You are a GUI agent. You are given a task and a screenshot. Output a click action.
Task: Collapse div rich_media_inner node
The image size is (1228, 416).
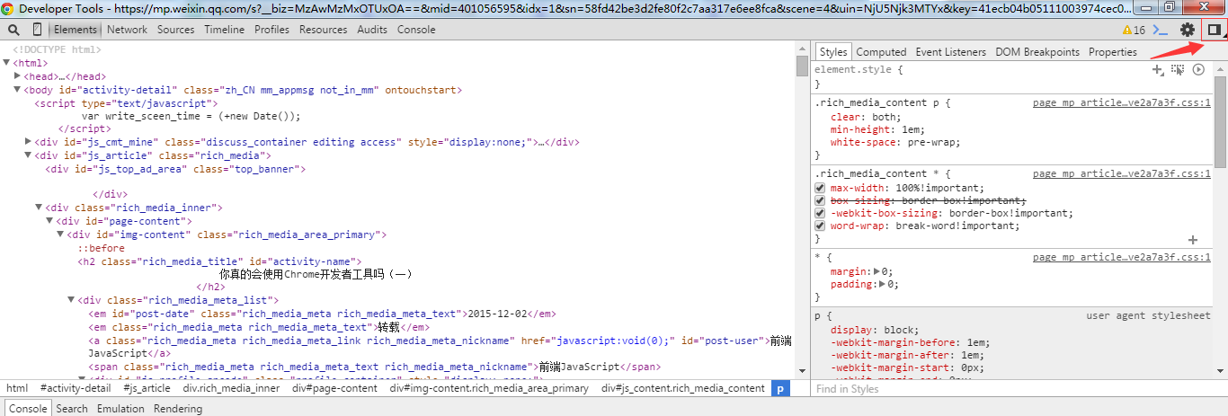[40, 207]
